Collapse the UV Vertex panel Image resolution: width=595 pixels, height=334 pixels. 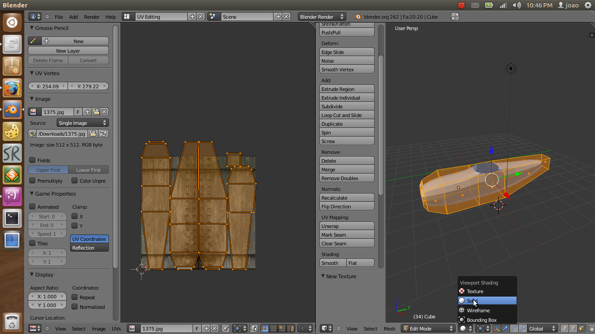pyautogui.click(x=32, y=73)
